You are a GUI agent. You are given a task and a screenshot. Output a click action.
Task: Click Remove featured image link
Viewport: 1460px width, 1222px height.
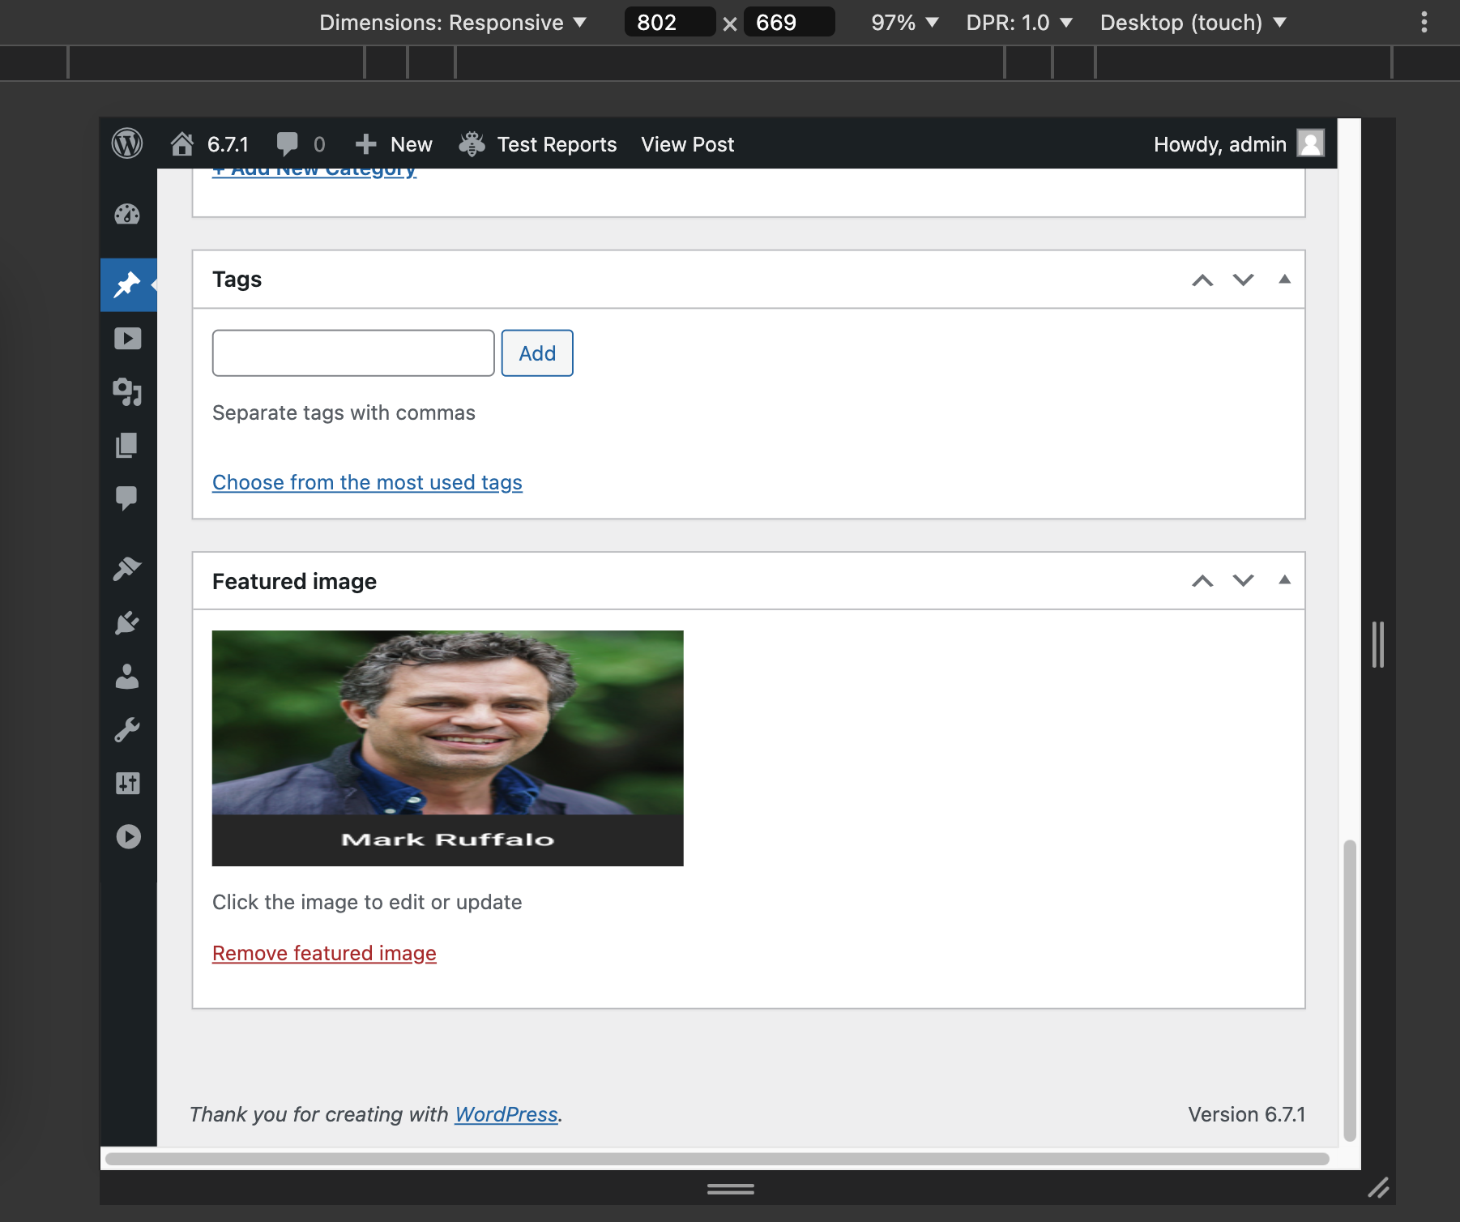coord(324,953)
